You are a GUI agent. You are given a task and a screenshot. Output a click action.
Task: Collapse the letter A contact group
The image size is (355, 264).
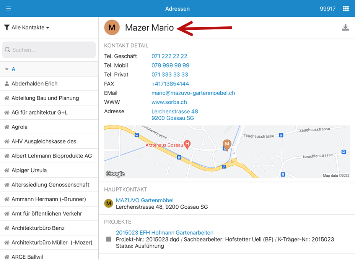click(7, 69)
